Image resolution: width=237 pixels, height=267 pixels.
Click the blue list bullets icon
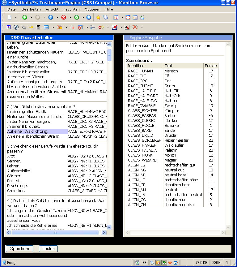point(93,27)
